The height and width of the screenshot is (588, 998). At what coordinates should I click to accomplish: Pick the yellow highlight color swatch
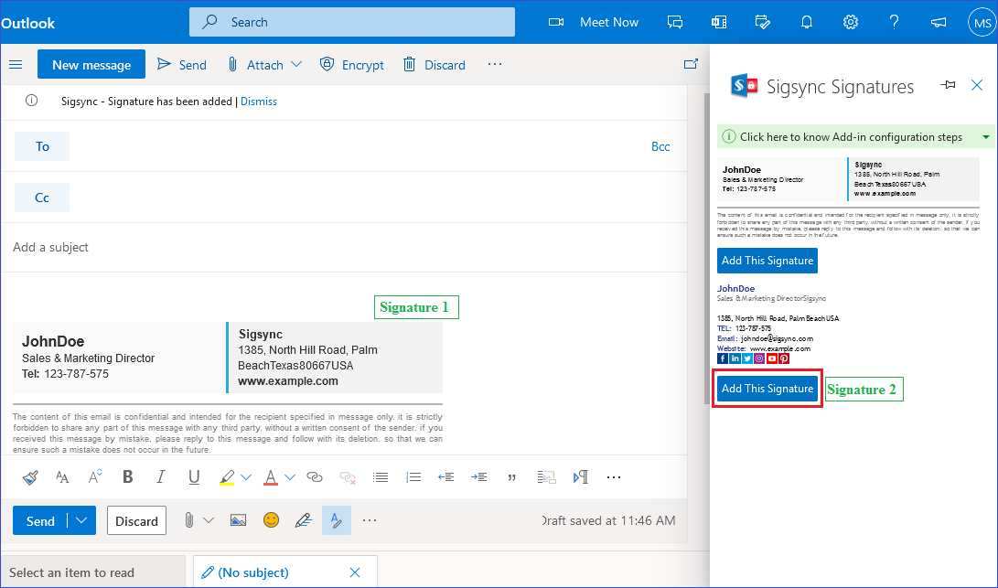(227, 476)
